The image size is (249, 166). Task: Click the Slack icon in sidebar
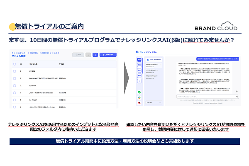139,98
